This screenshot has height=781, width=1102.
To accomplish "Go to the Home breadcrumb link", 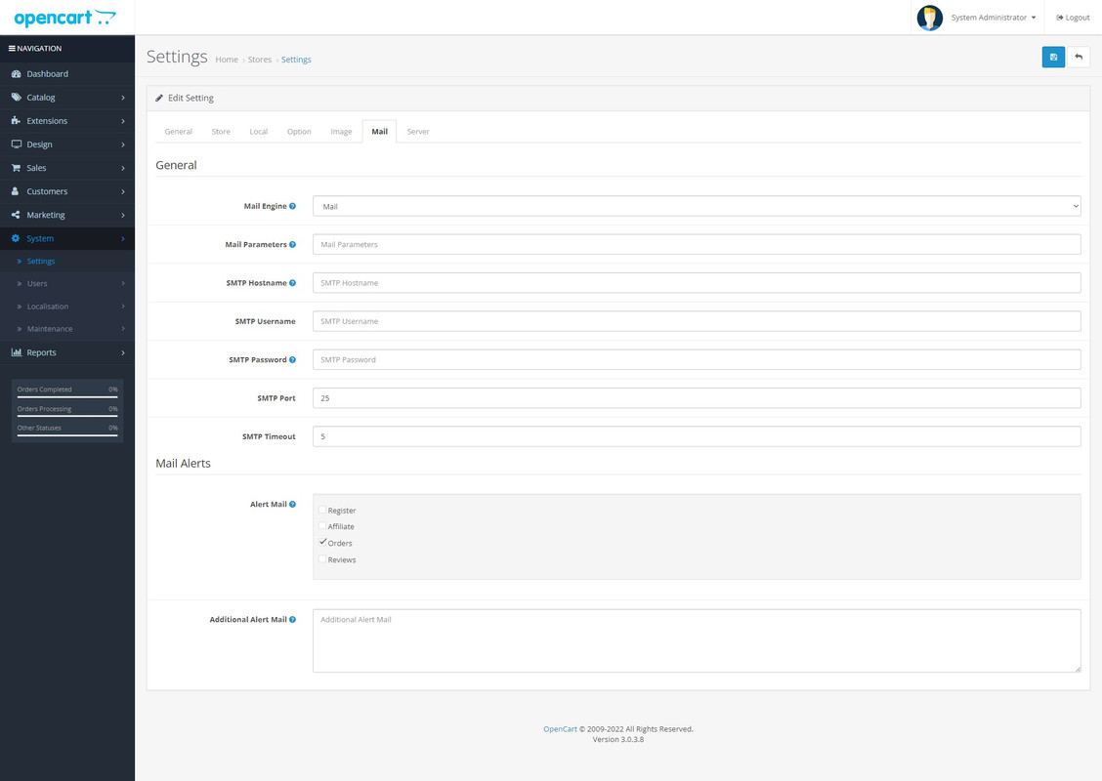I will (227, 60).
